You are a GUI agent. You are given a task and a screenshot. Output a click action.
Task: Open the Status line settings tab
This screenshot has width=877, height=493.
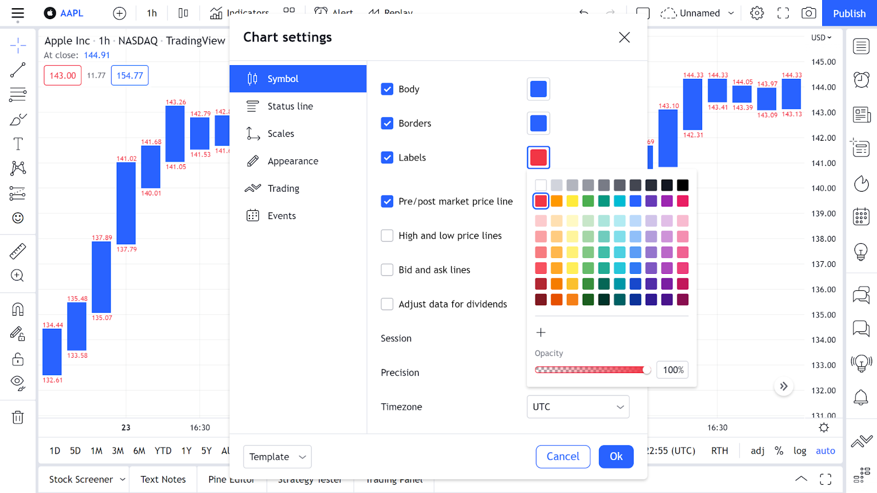[x=298, y=106]
